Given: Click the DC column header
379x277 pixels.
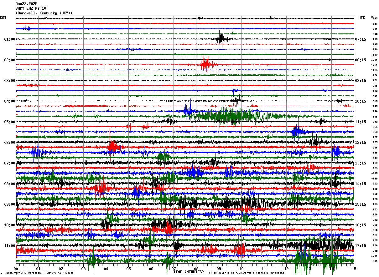Looking at the screenshot, I should pyautogui.click(x=373, y=17).
